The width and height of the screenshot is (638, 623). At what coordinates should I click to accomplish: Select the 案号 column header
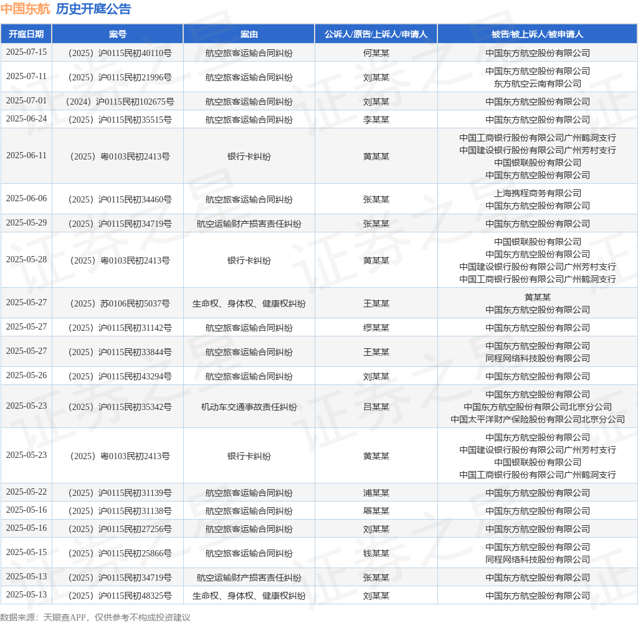(118, 34)
